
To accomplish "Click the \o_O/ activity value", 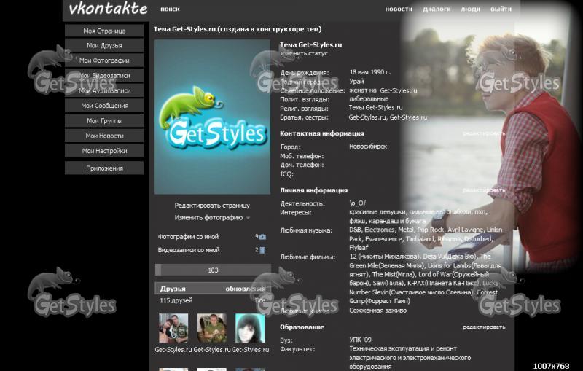I will pyautogui.click(x=357, y=203).
